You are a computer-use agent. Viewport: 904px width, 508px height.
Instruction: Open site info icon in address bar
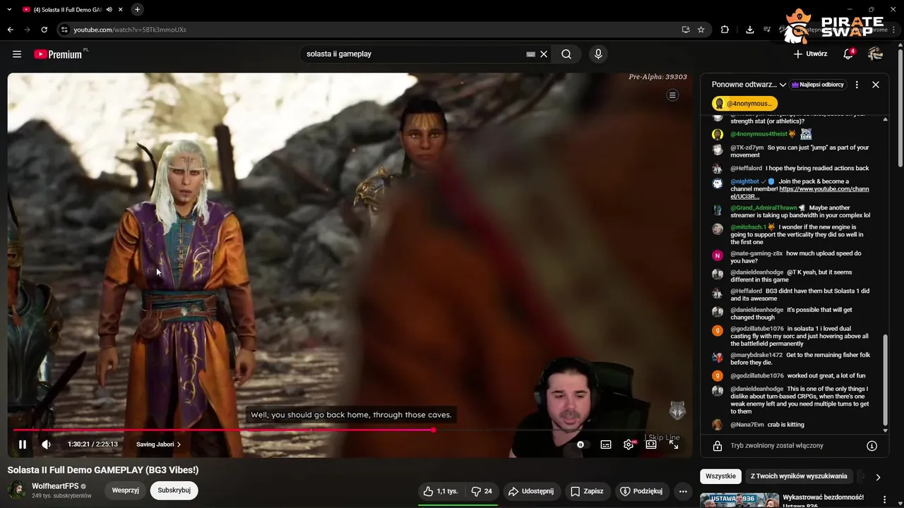tap(64, 30)
